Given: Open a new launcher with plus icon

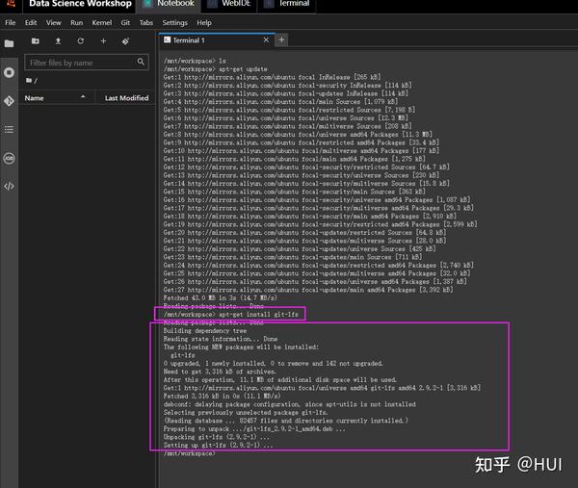Looking at the screenshot, I should [x=103, y=40].
